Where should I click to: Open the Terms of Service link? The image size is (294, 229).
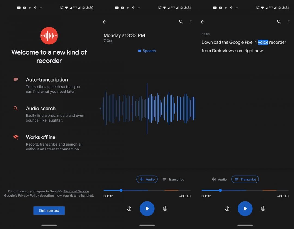click(76, 191)
